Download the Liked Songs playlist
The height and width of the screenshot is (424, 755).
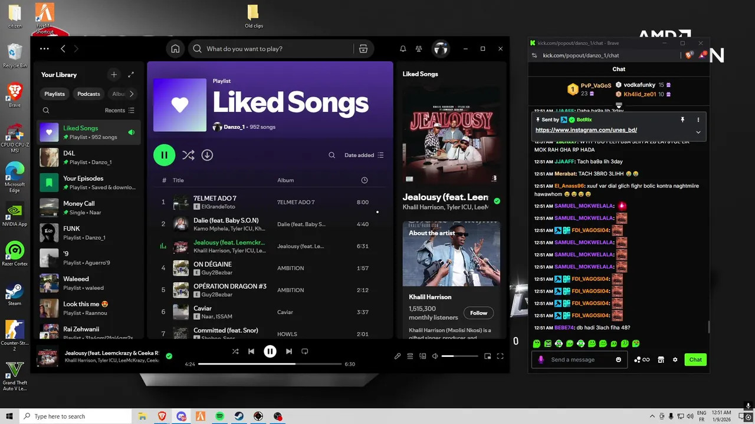pos(207,155)
